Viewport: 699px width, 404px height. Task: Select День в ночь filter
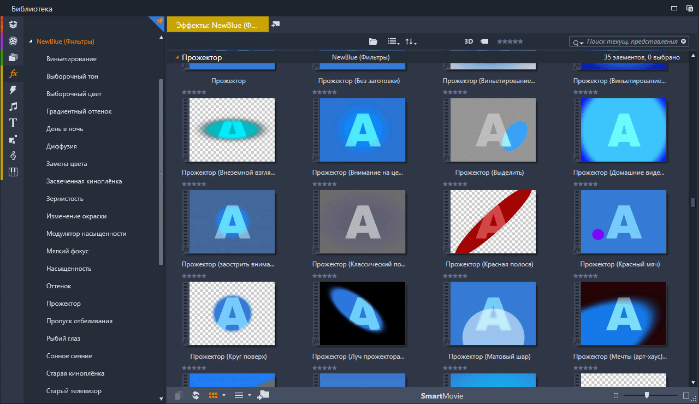(65, 129)
